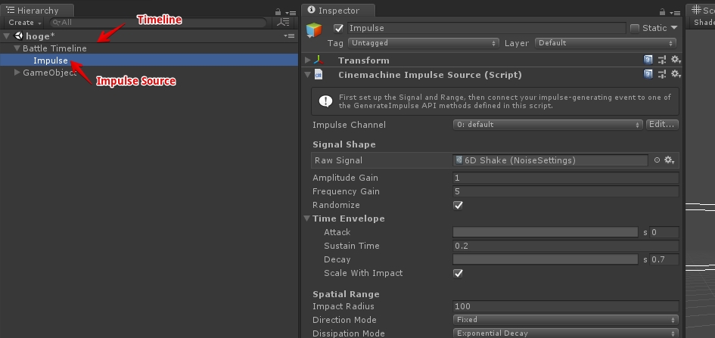Click the Attack envelope curve field
This screenshot has width=715, height=338.
pyautogui.click(x=546, y=232)
